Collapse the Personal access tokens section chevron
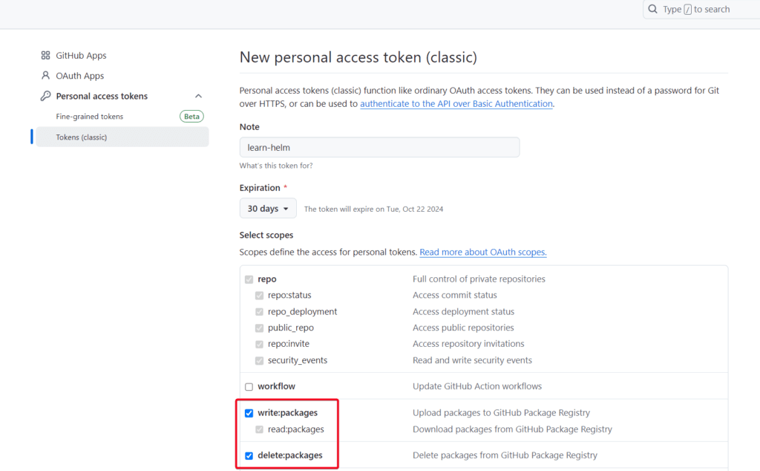 click(x=198, y=96)
